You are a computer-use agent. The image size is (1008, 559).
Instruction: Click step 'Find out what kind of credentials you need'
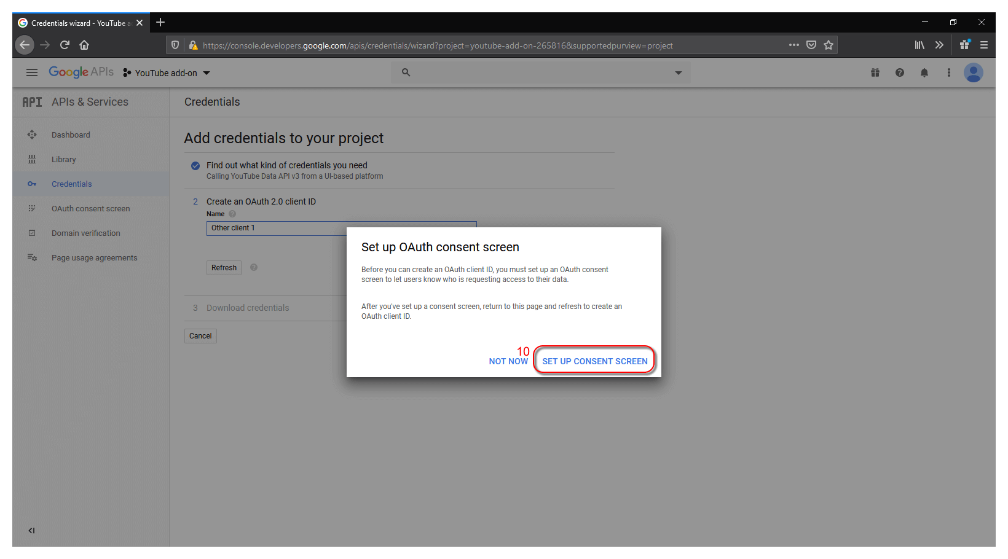click(x=287, y=165)
